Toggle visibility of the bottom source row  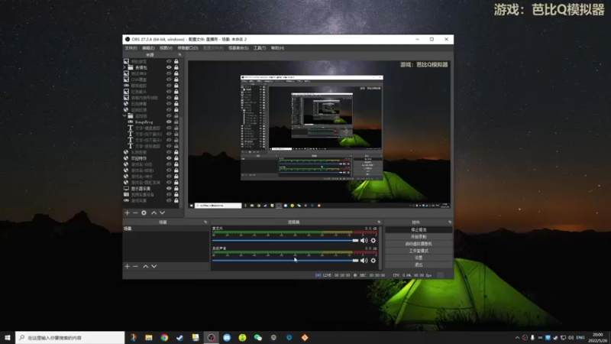tap(169, 200)
